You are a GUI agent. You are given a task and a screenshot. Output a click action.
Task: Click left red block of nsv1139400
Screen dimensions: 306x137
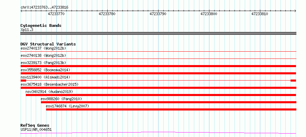tap(23, 81)
